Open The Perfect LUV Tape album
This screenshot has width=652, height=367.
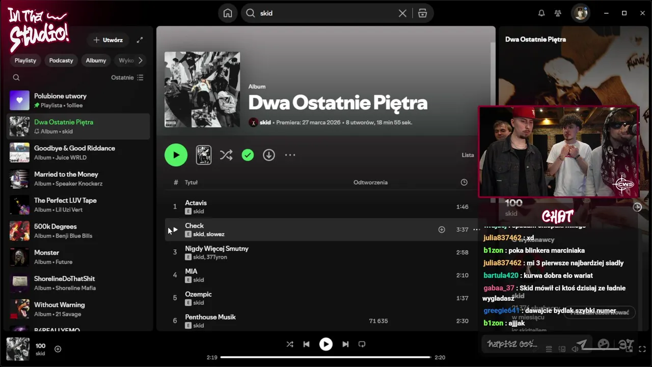[x=78, y=205]
